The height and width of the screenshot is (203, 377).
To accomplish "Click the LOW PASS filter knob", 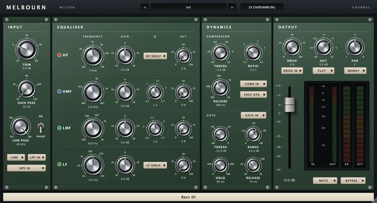I will 21,126.
